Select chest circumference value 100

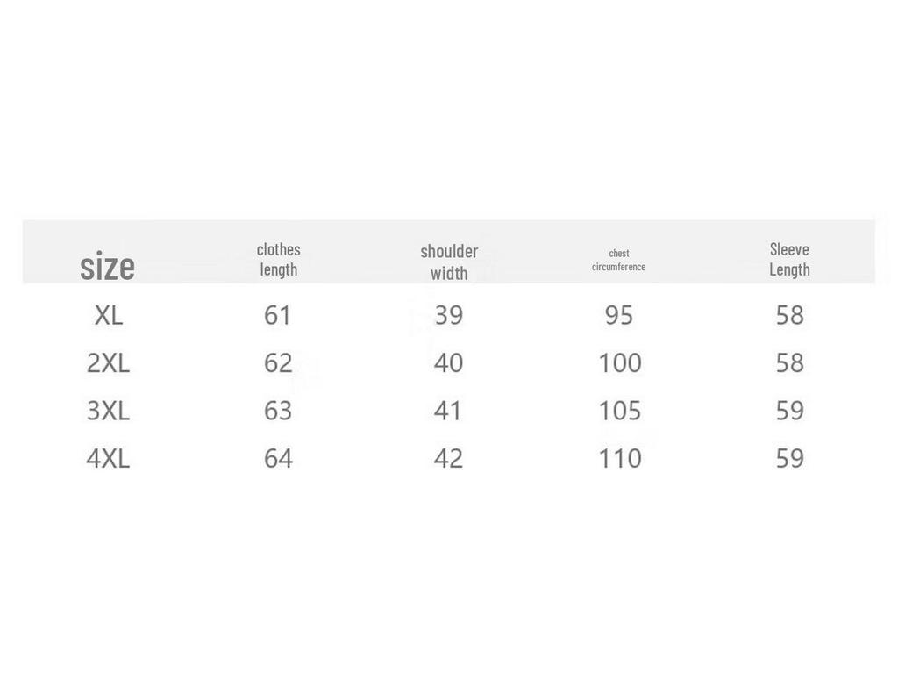(x=620, y=362)
